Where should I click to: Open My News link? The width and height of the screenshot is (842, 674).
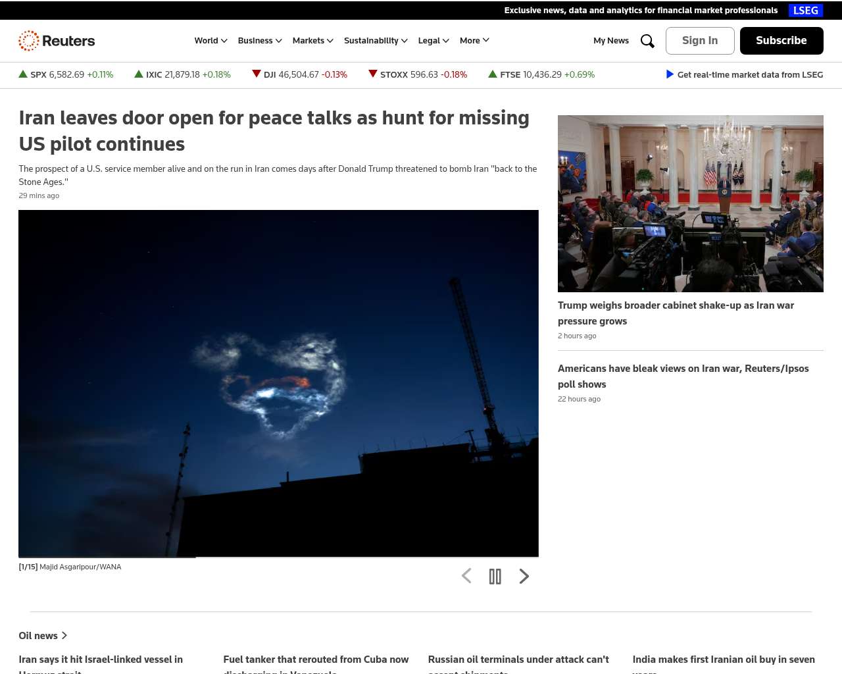coord(610,41)
